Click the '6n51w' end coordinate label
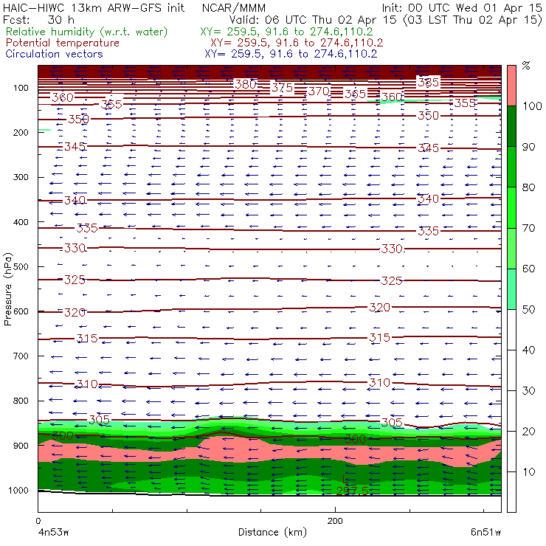 click(x=486, y=532)
